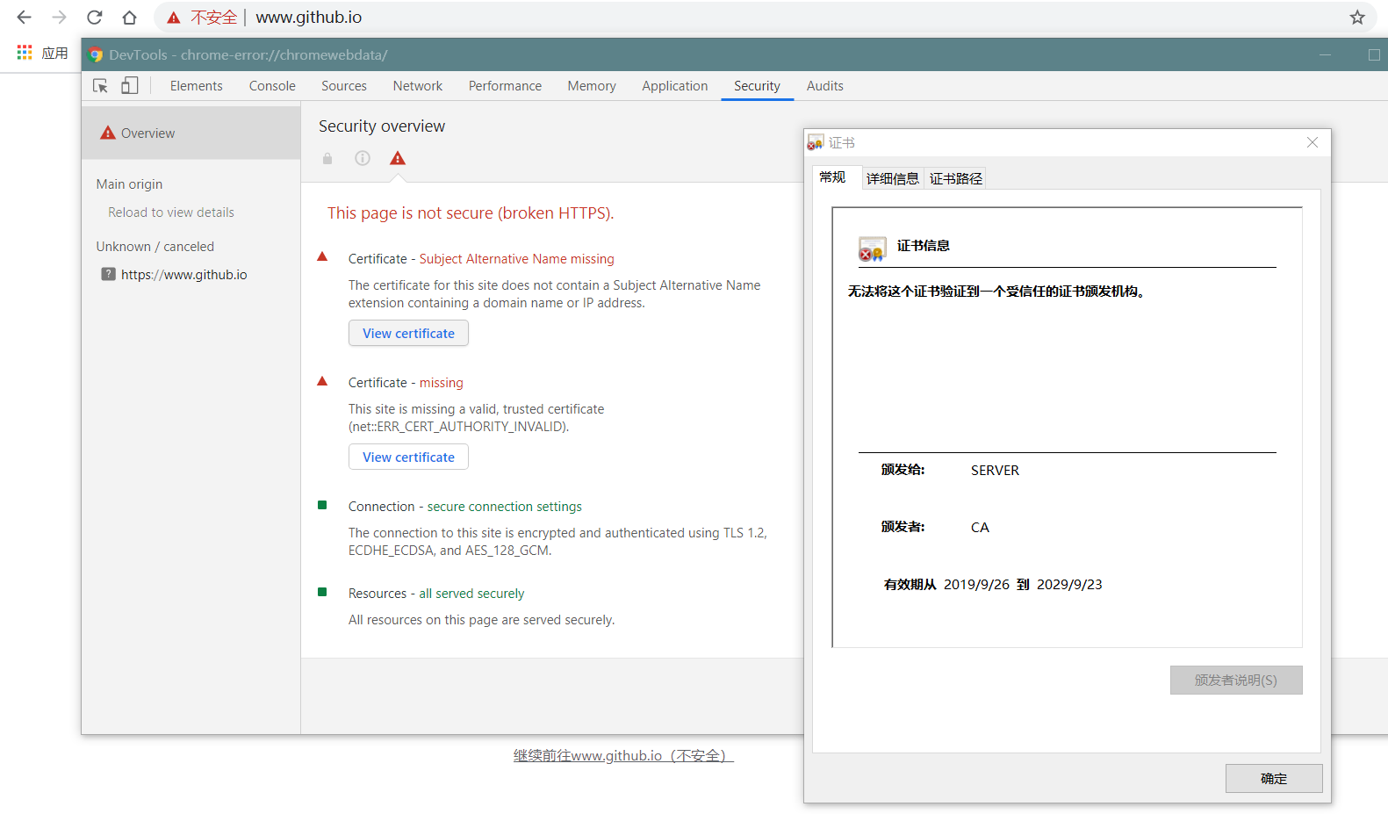Click the 'Subject Alternative Name missing' red text
The height and width of the screenshot is (814, 1388).
tap(516, 259)
